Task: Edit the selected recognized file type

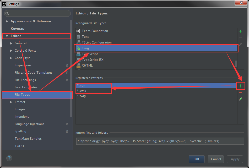Action: point(241,44)
